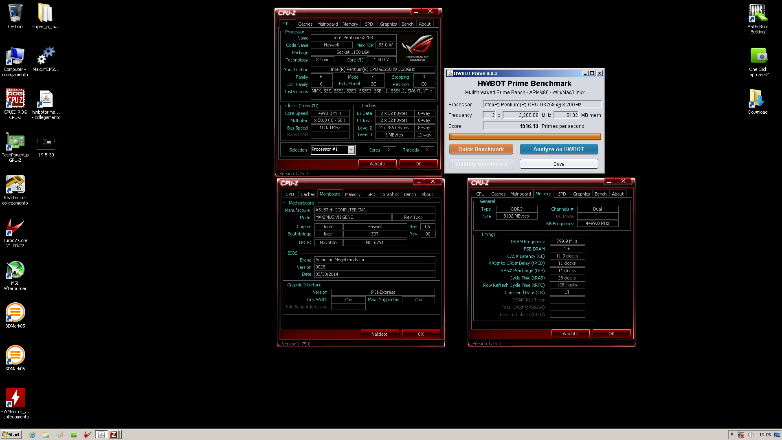The width and height of the screenshot is (782, 440).
Task: Open About tab in top CPU-Z window
Action: pos(425,24)
